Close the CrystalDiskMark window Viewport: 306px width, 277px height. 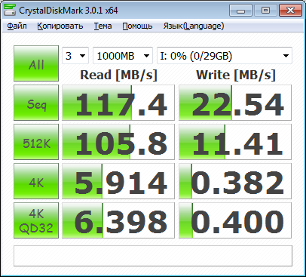pos(290,11)
